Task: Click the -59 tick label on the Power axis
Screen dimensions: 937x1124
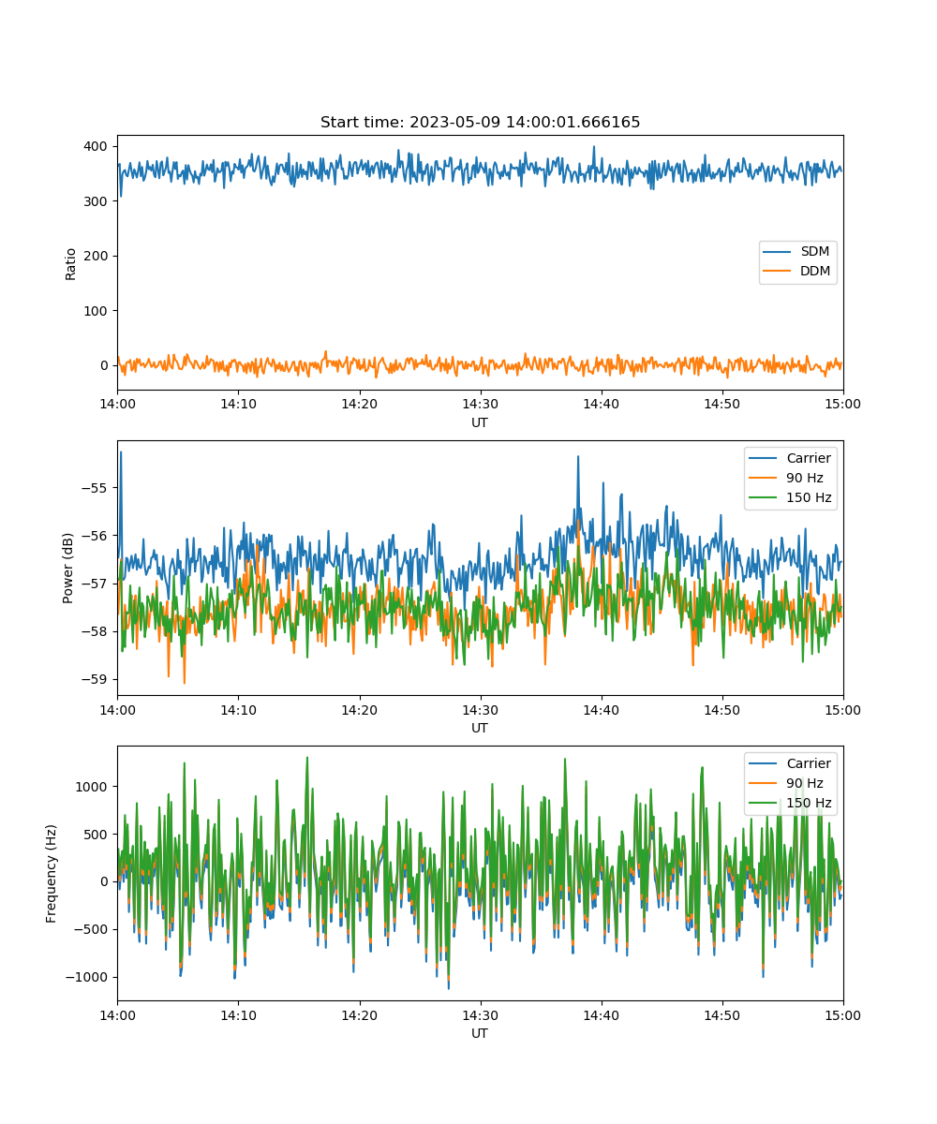Action: click(96, 679)
